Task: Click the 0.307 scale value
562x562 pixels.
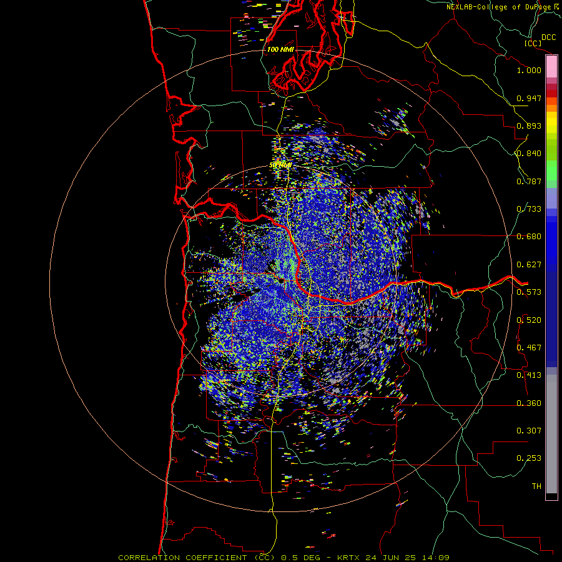Action: [529, 430]
